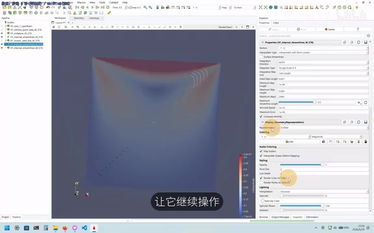Click the yellow lightbulb icon at toolbar end
The width and height of the screenshot is (374, 233).
click(x=357, y=7)
